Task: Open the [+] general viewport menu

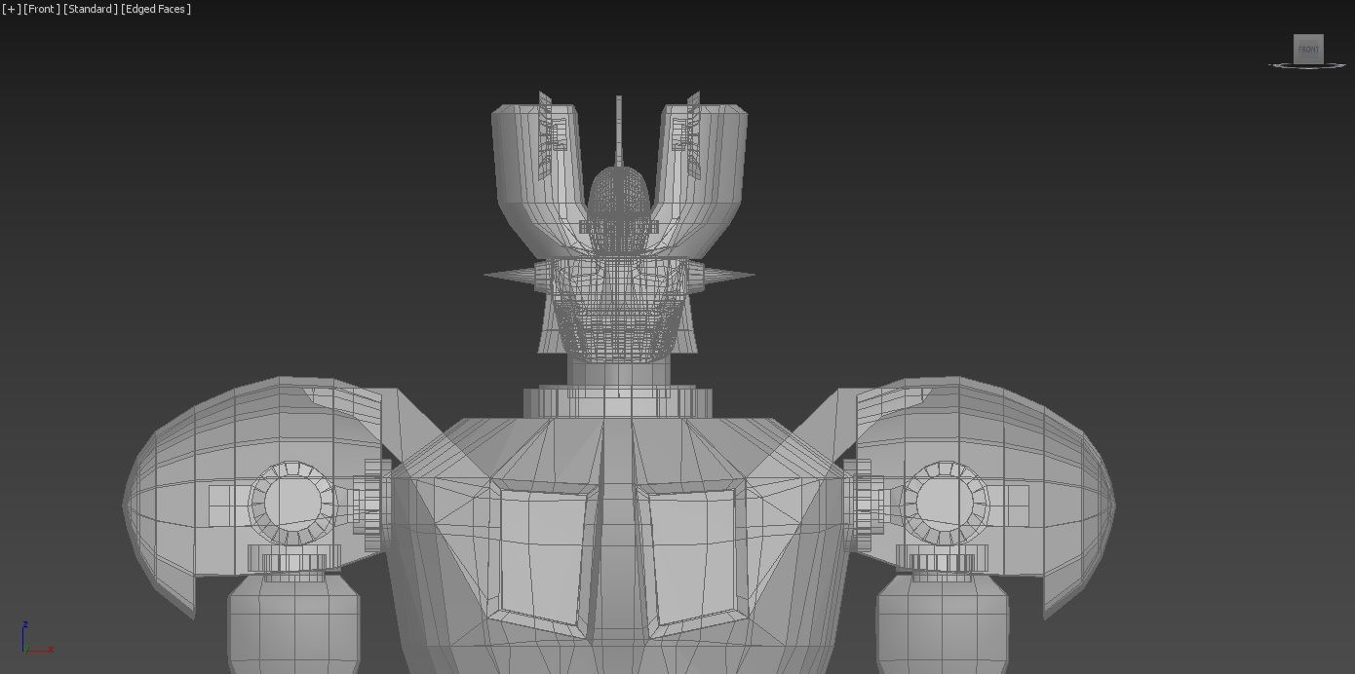Action: tap(11, 9)
